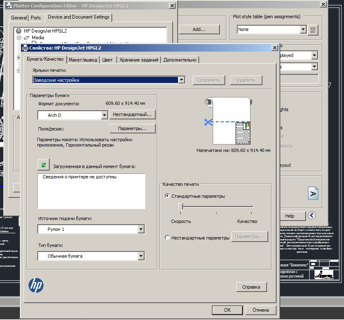
Task: Open the Ярлыки печати dropdown
Action: point(181,80)
